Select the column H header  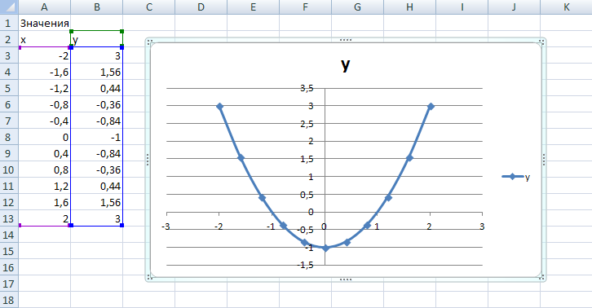click(409, 7)
